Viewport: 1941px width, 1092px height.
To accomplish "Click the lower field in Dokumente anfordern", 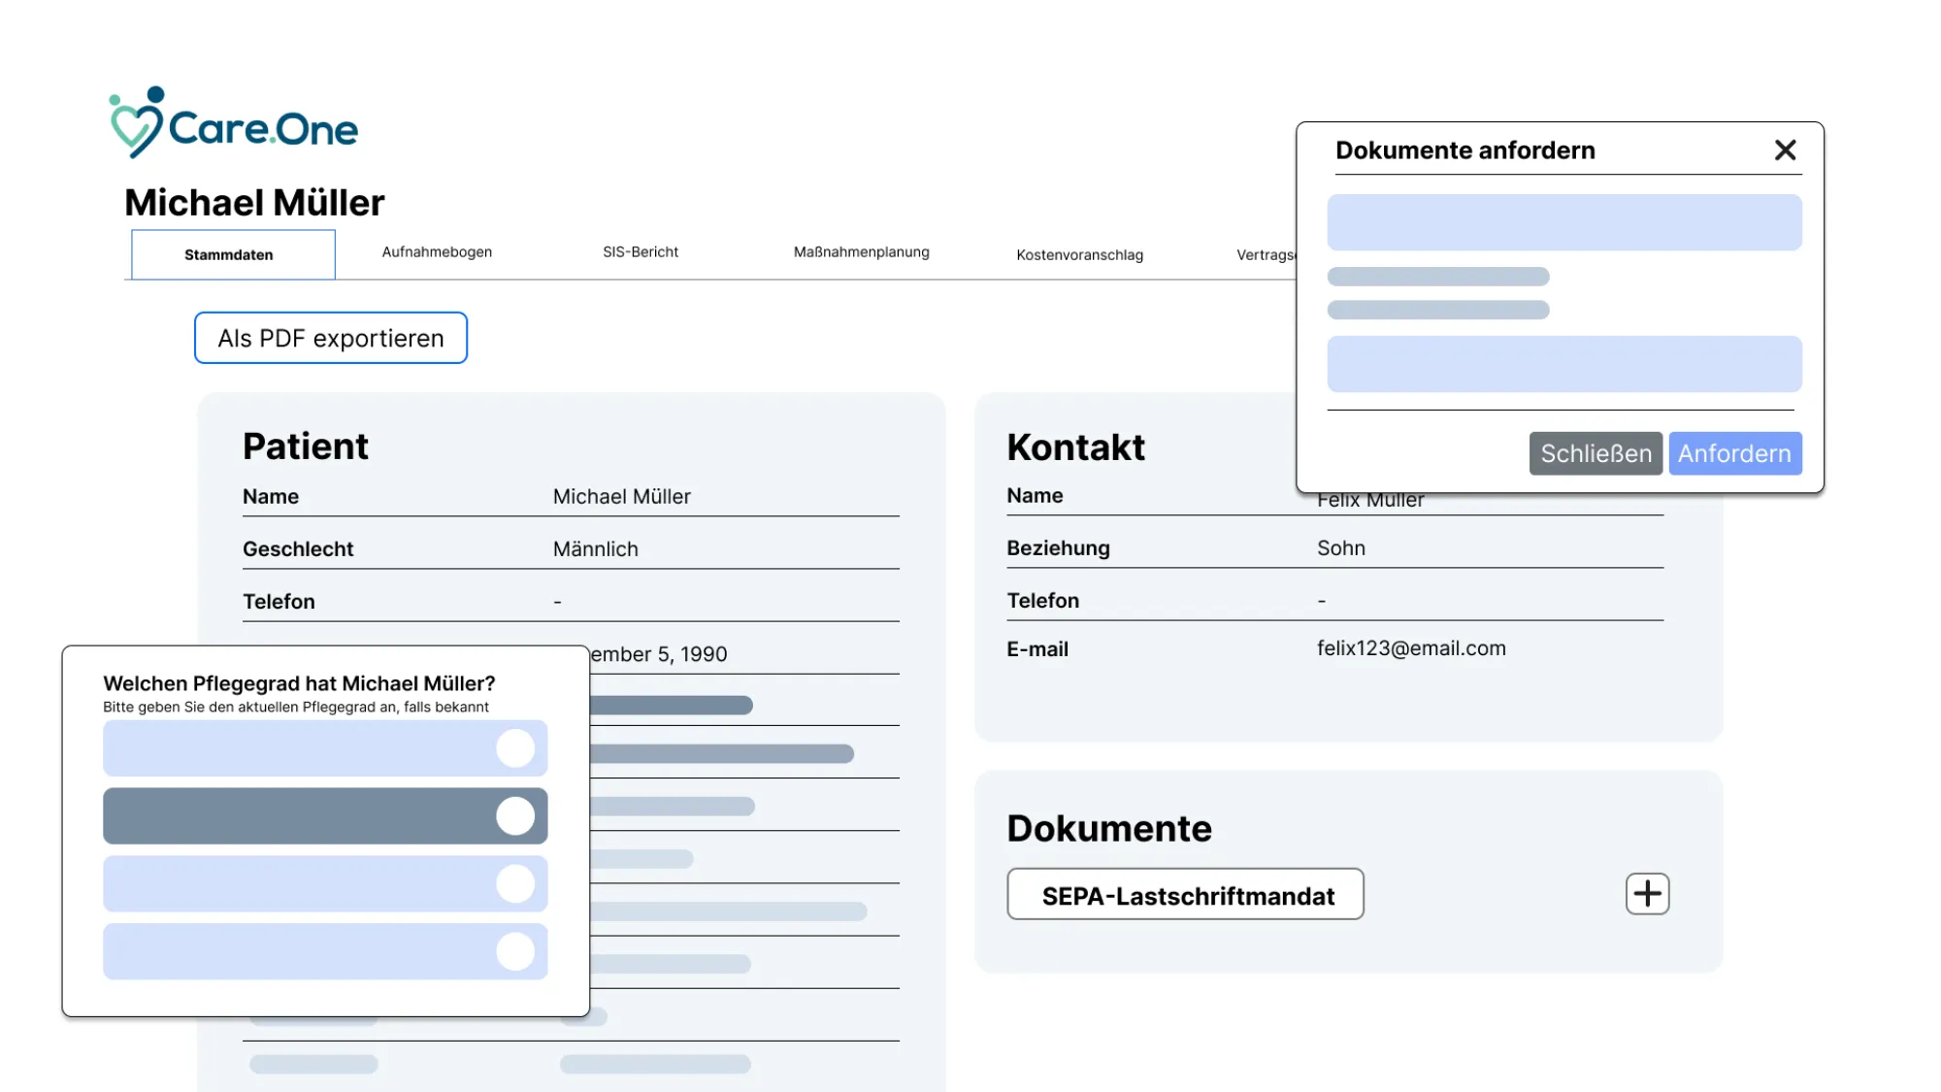I will pyautogui.click(x=1564, y=364).
